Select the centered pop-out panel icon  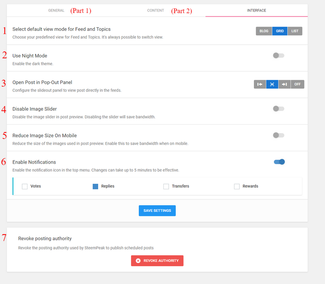pyautogui.click(x=272, y=84)
